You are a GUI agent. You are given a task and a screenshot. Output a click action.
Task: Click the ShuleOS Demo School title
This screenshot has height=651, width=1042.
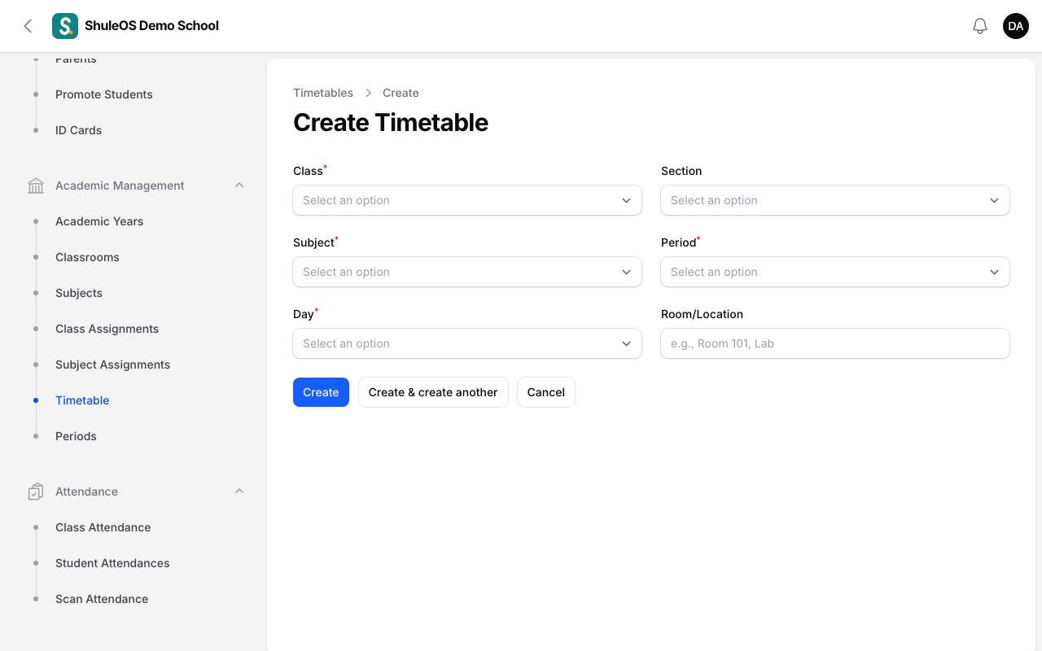pos(152,26)
